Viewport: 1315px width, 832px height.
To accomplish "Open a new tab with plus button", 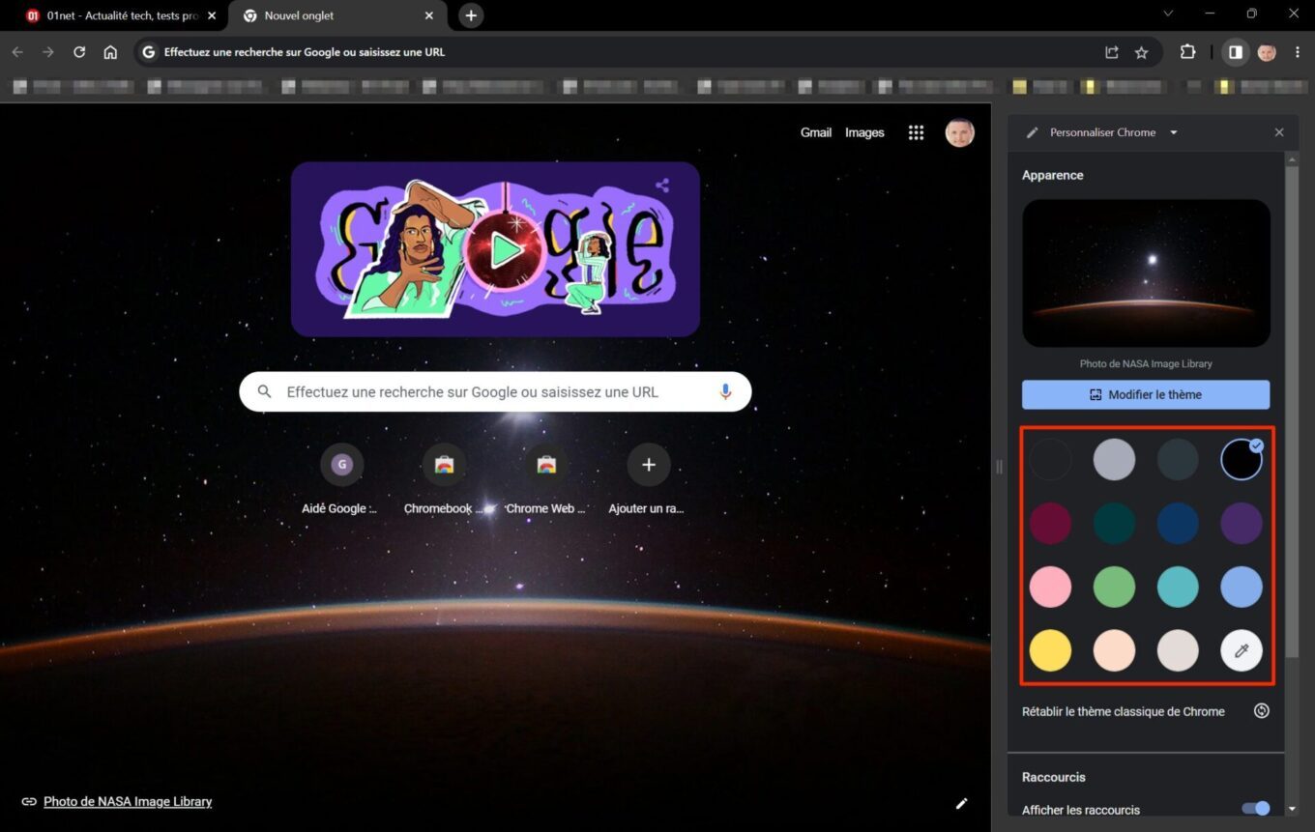I will 471,15.
